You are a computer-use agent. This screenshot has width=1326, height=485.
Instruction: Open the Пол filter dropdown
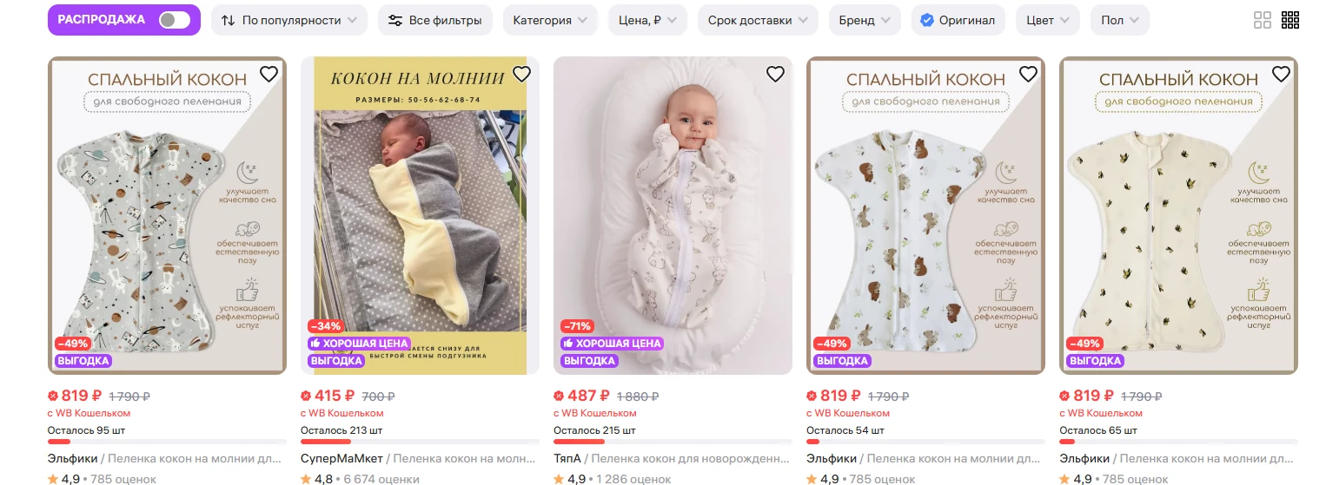[1120, 20]
